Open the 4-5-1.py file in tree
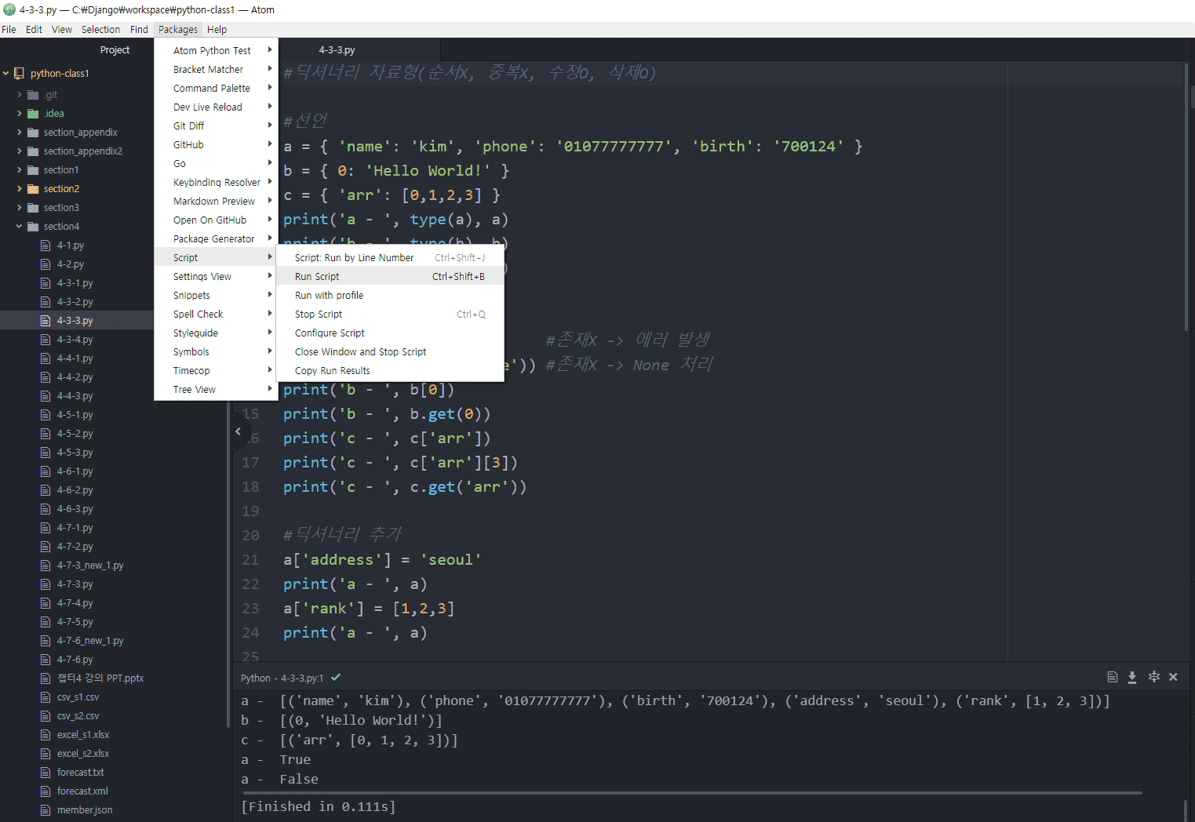 click(75, 415)
